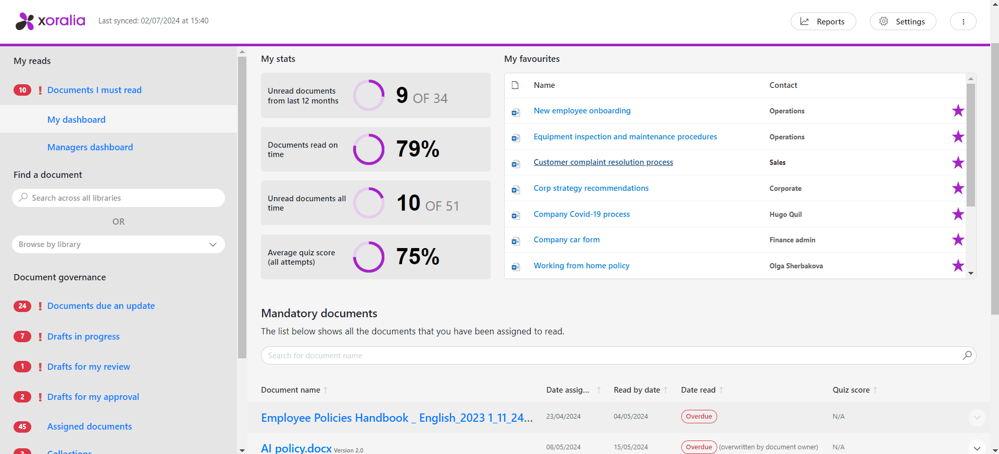Click the Search across all libraries field
Viewport: 999px width, 454px height.
(118, 198)
